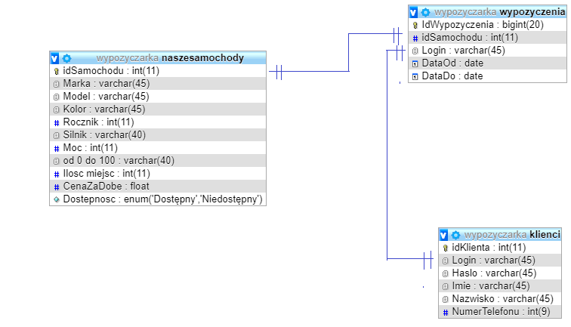
Task: Click the key icon beside IdWypozyczenia
Action: pyautogui.click(x=415, y=25)
